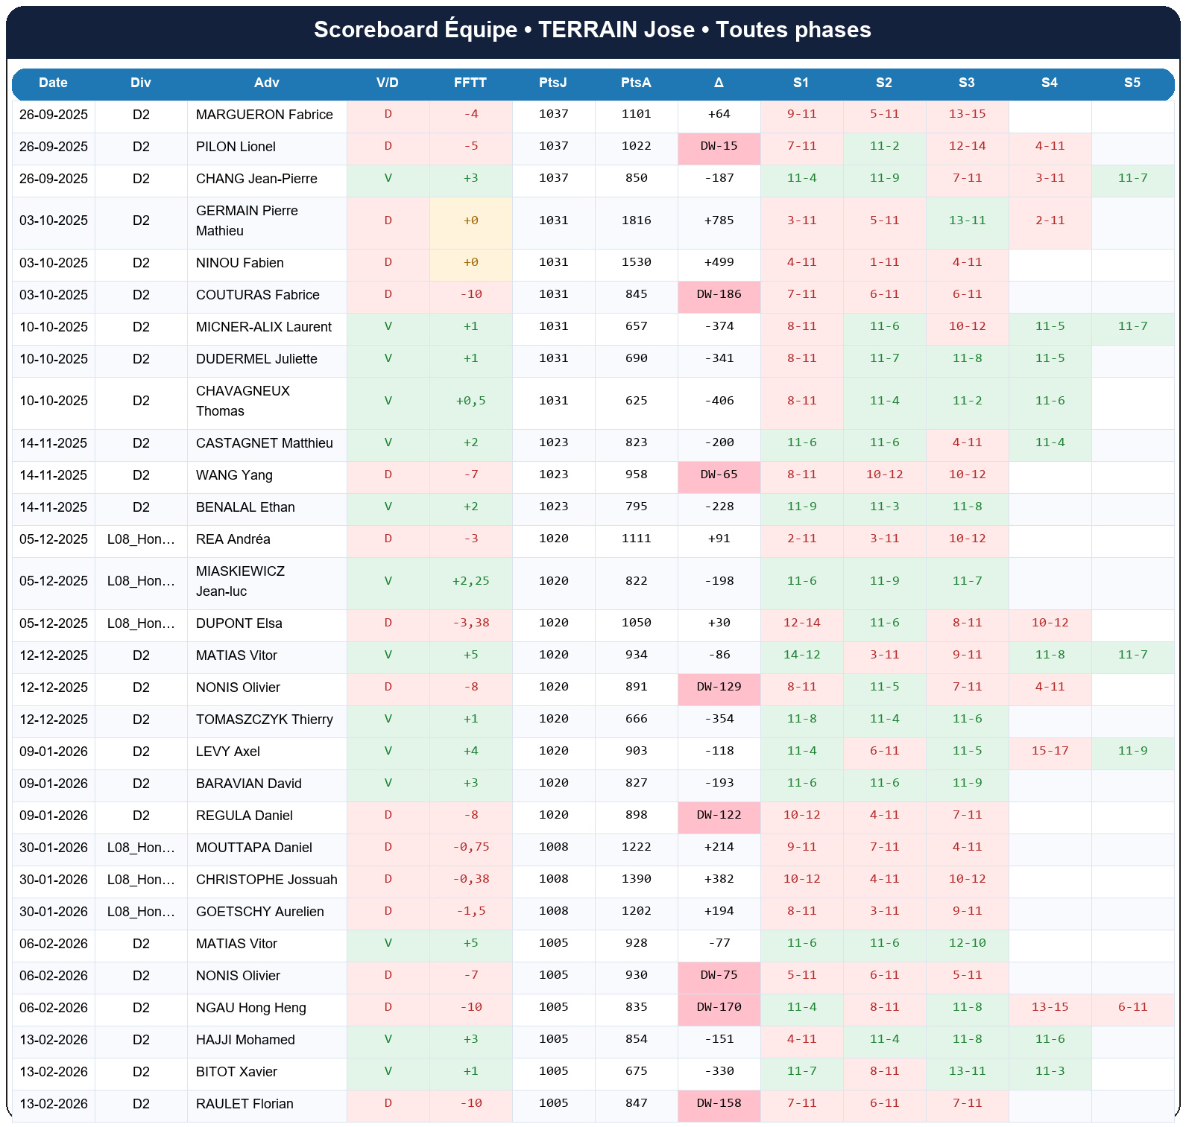1186x1127 pixels.
Task: Select opponent GERMAIN Pierre Mathieu
Action: (x=247, y=220)
